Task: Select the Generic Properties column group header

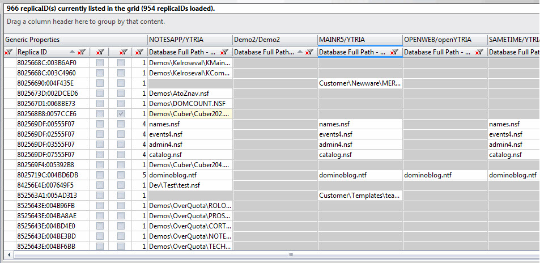Action: (x=32, y=40)
